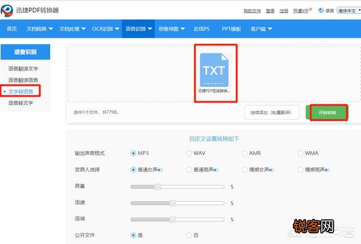
Task: Click the 发音人选择 label
Action: click(x=87, y=170)
